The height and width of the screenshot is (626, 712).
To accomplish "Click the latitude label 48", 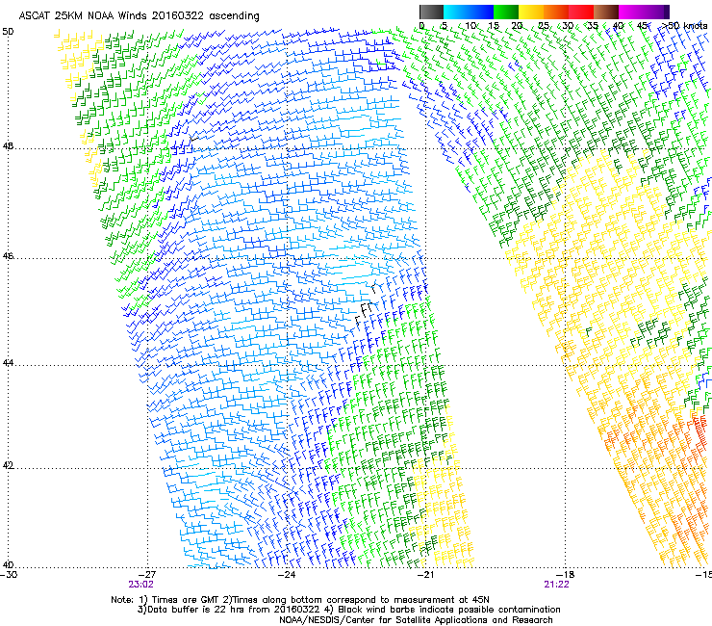I will coord(8,146).
